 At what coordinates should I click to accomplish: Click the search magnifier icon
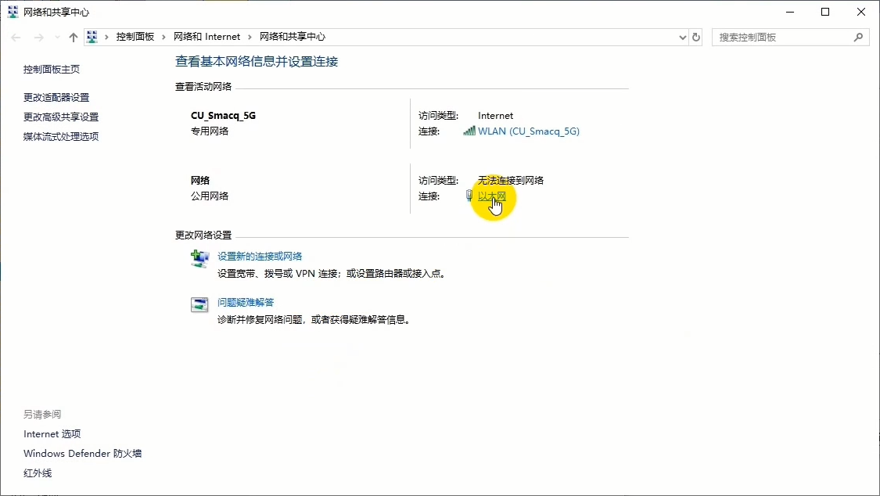[x=858, y=37]
